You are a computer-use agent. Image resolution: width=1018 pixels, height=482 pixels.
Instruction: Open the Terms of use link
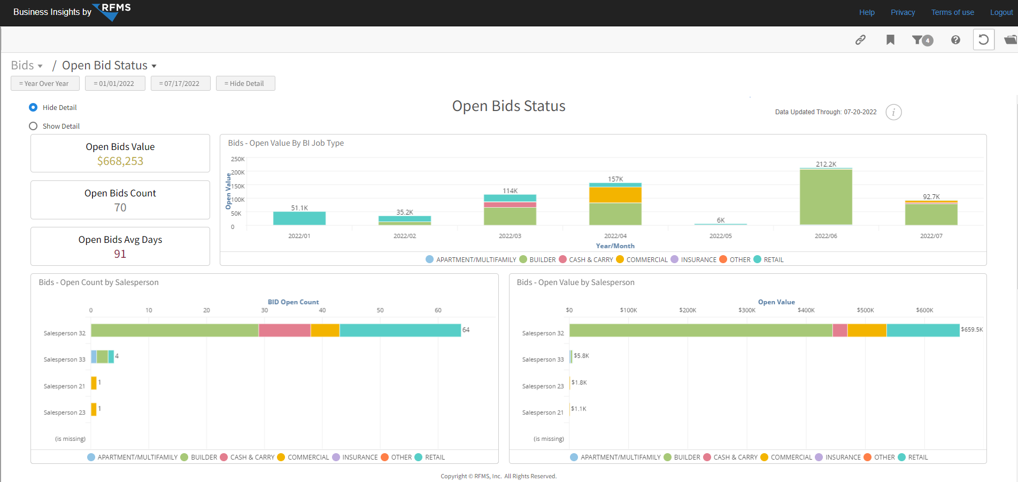coord(952,12)
